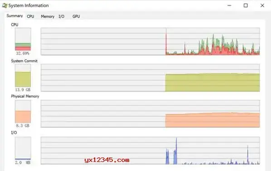The width and height of the screenshot is (271, 171).
Task: Click the Physical Memory bar meter
Action: coord(23,112)
